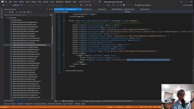194x109 pixels.
Task: Click the No issues found indicator
Action: point(68,101)
